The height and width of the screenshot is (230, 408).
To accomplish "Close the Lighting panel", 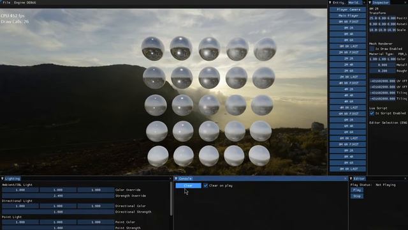I will [170, 179].
